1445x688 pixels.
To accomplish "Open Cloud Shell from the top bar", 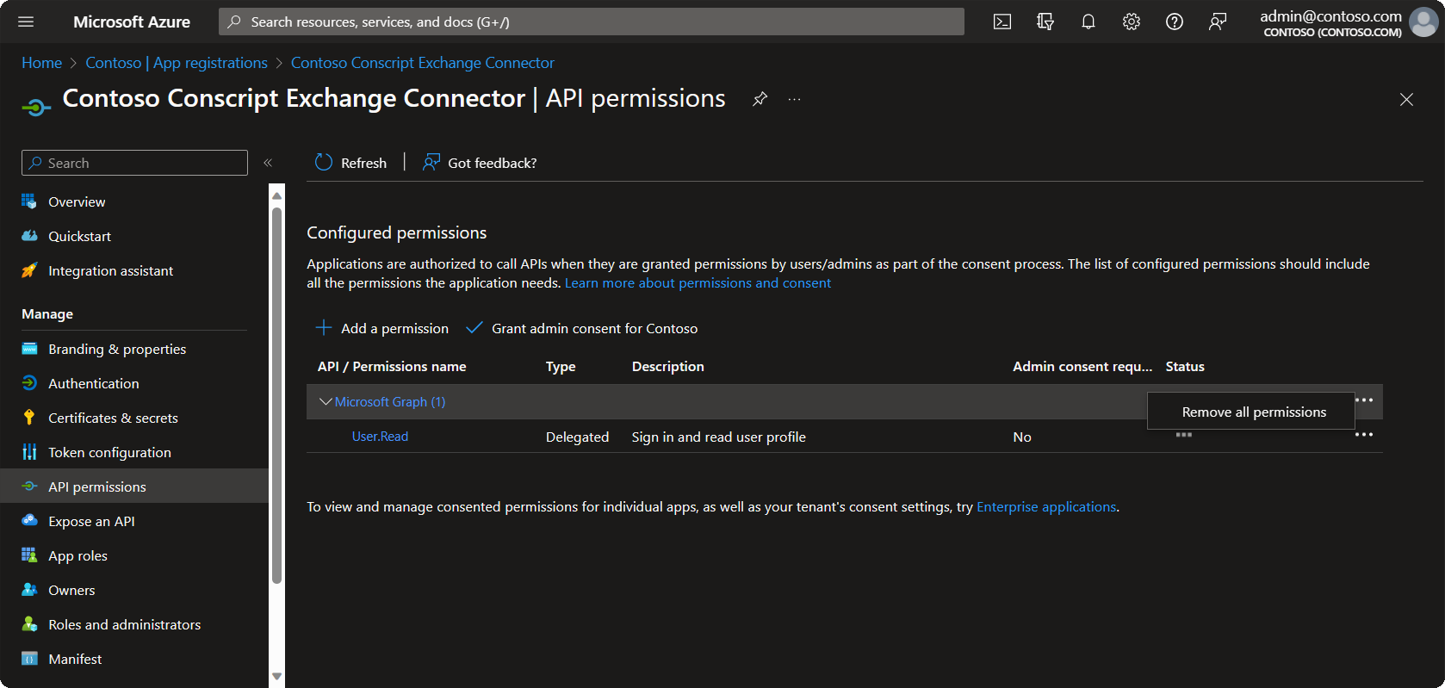I will coord(1002,22).
